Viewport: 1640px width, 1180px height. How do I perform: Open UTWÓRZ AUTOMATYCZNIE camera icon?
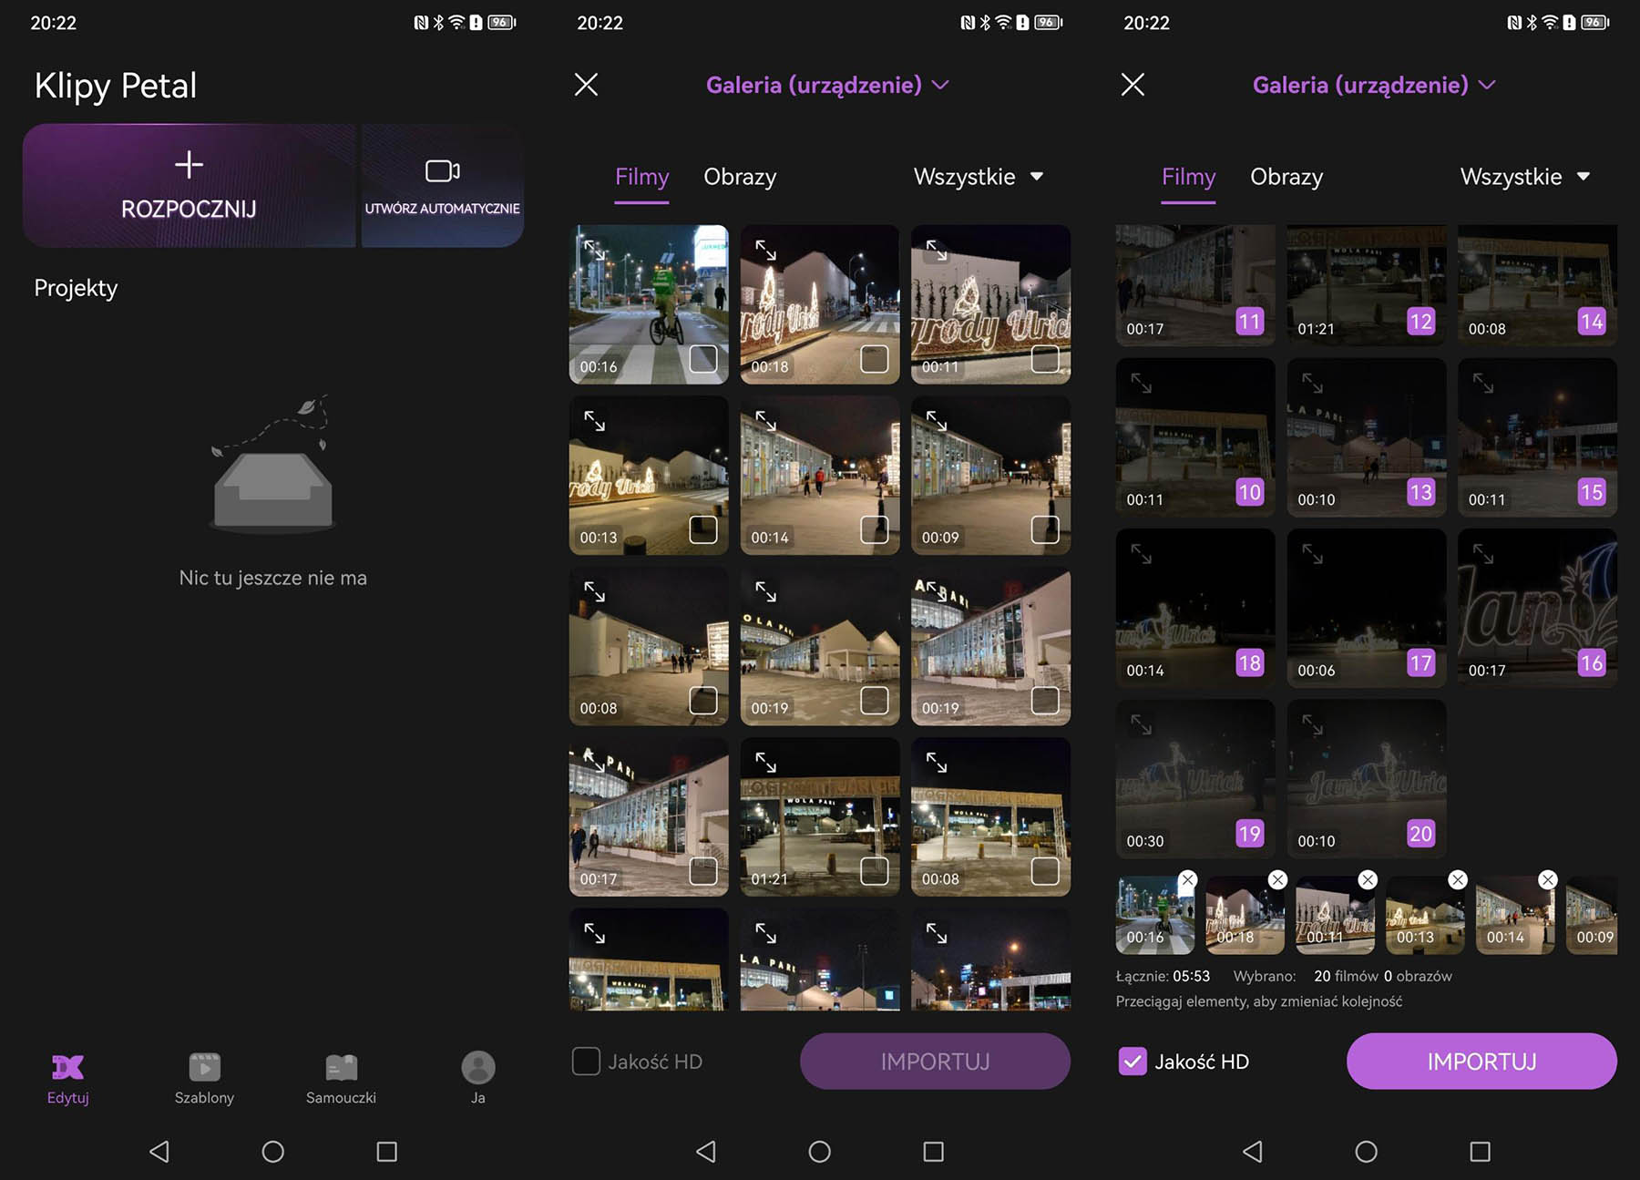(x=443, y=170)
